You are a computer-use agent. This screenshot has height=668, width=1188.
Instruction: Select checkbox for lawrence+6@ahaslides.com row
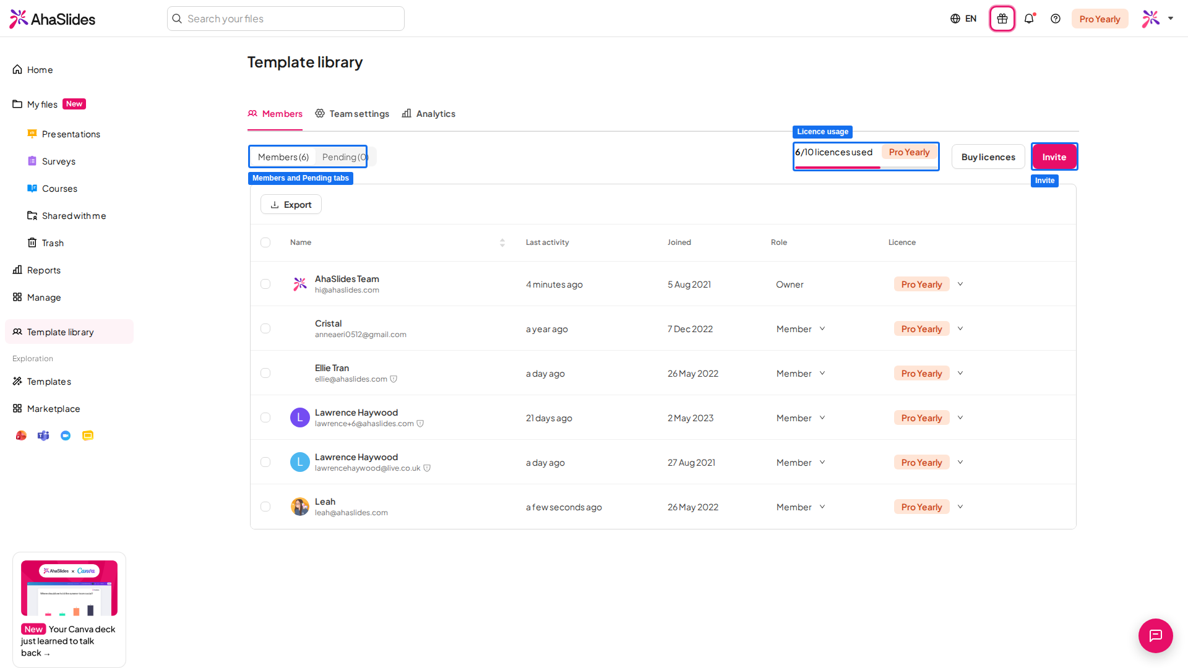[x=265, y=417]
